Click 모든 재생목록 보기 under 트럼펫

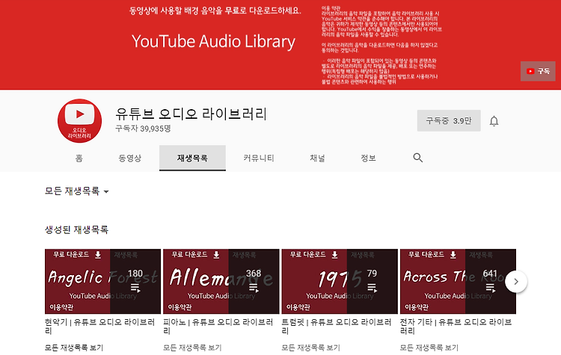[x=311, y=348]
